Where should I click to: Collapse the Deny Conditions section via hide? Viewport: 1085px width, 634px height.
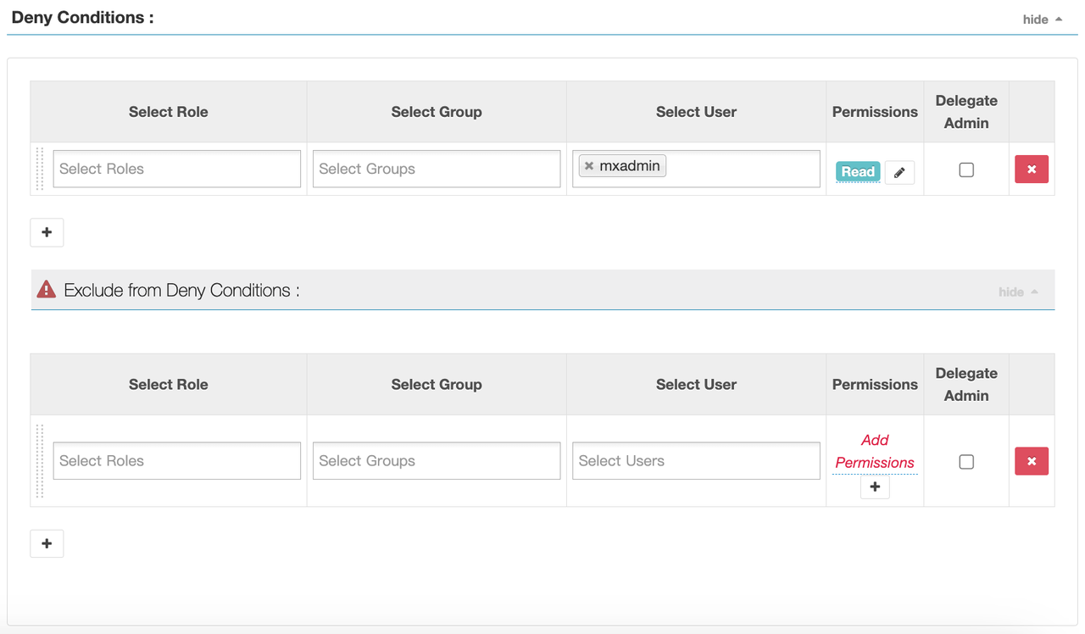click(x=1043, y=19)
